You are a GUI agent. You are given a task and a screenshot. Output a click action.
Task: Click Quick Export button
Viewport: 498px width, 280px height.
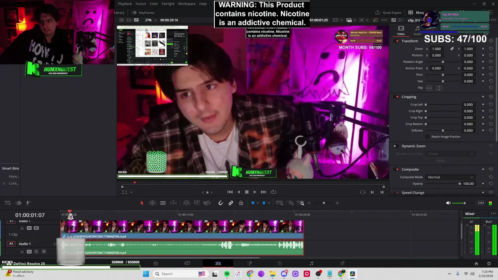click(388, 12)
